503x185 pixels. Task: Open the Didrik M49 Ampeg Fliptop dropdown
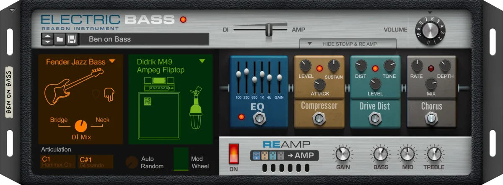pyautogui.click(x=202, y=61)
